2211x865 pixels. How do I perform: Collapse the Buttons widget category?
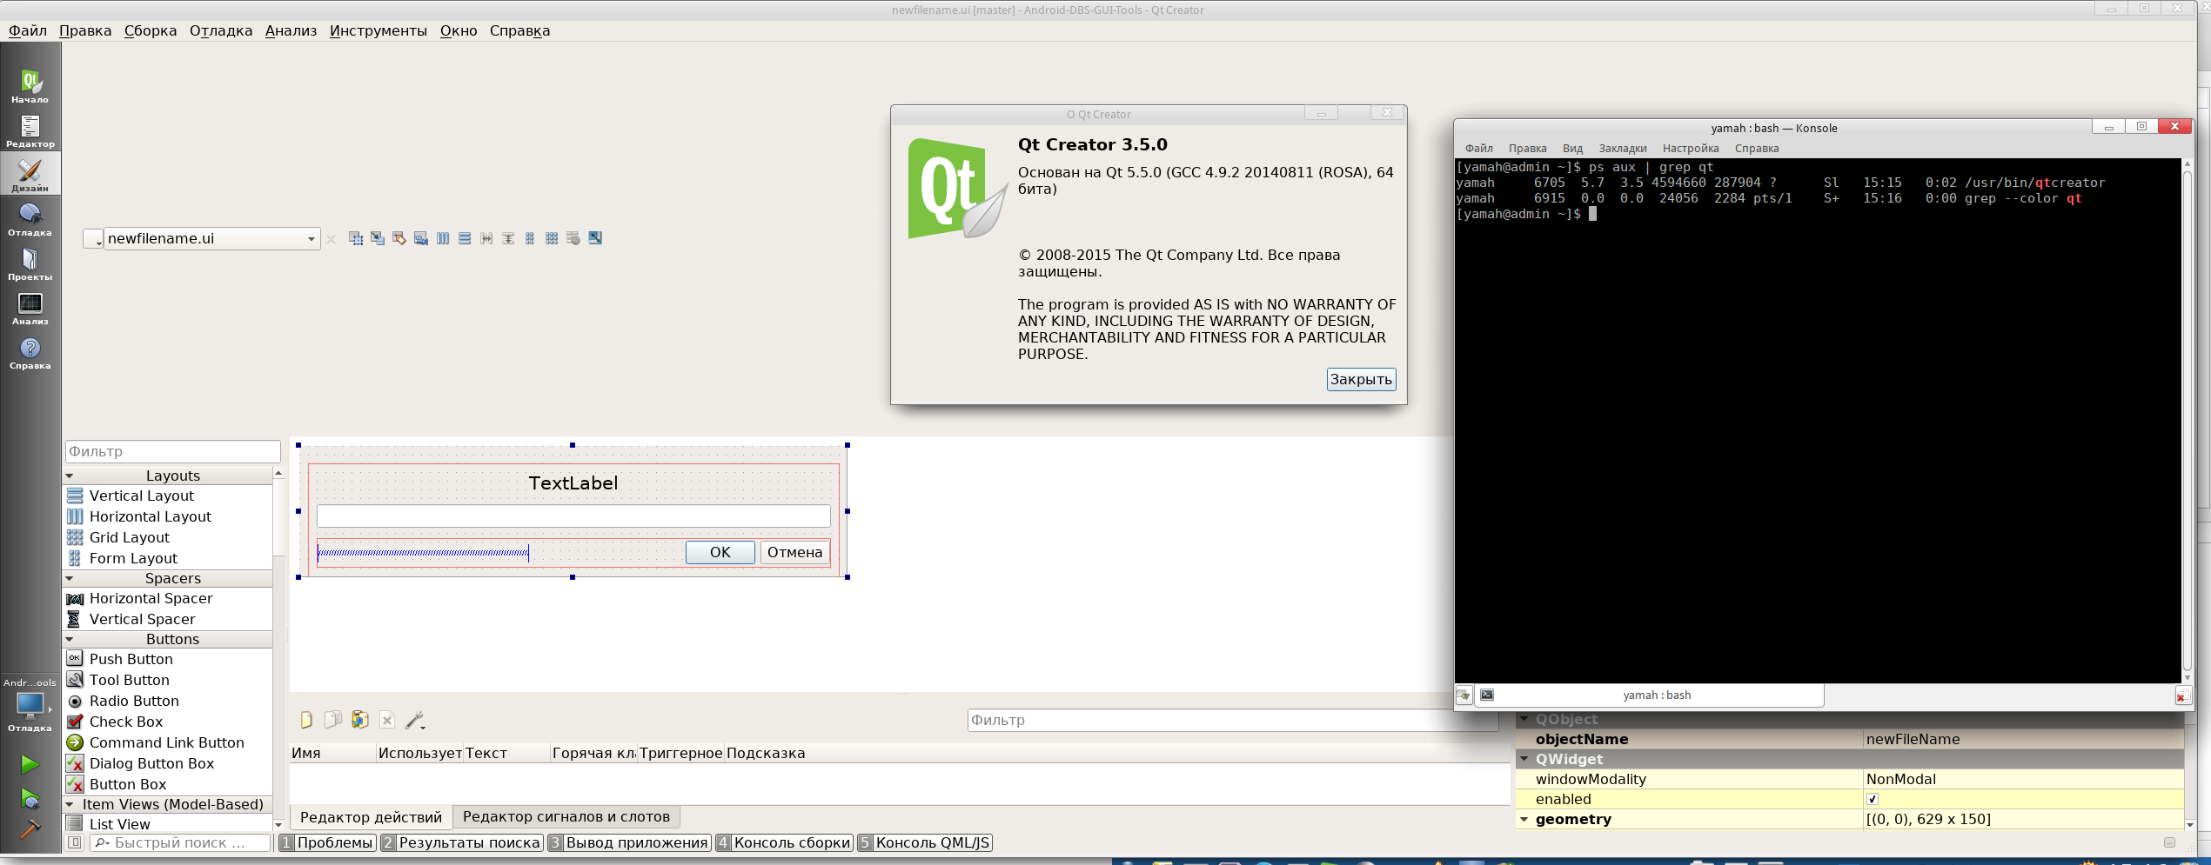tap(70, 640)
